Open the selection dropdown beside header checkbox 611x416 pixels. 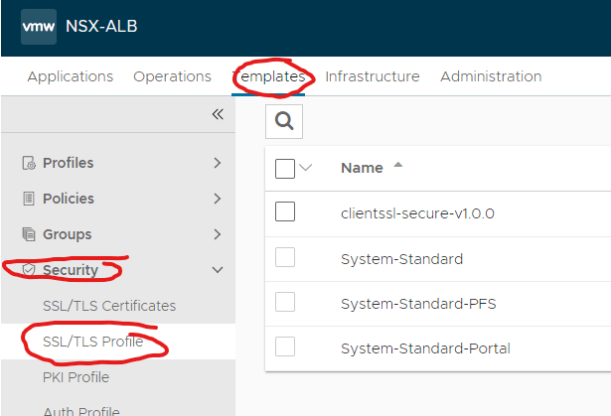306,168
